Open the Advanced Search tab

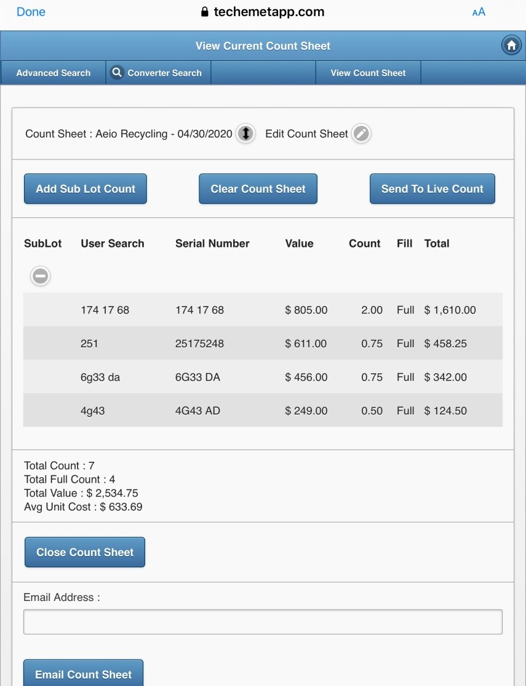tap(54, 73)
